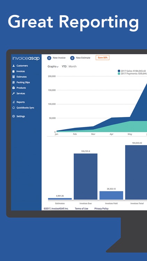The width and height of the screenshot is (147, 261).
Task: Click the Estimates calculator icon
Action: (14, 77)
